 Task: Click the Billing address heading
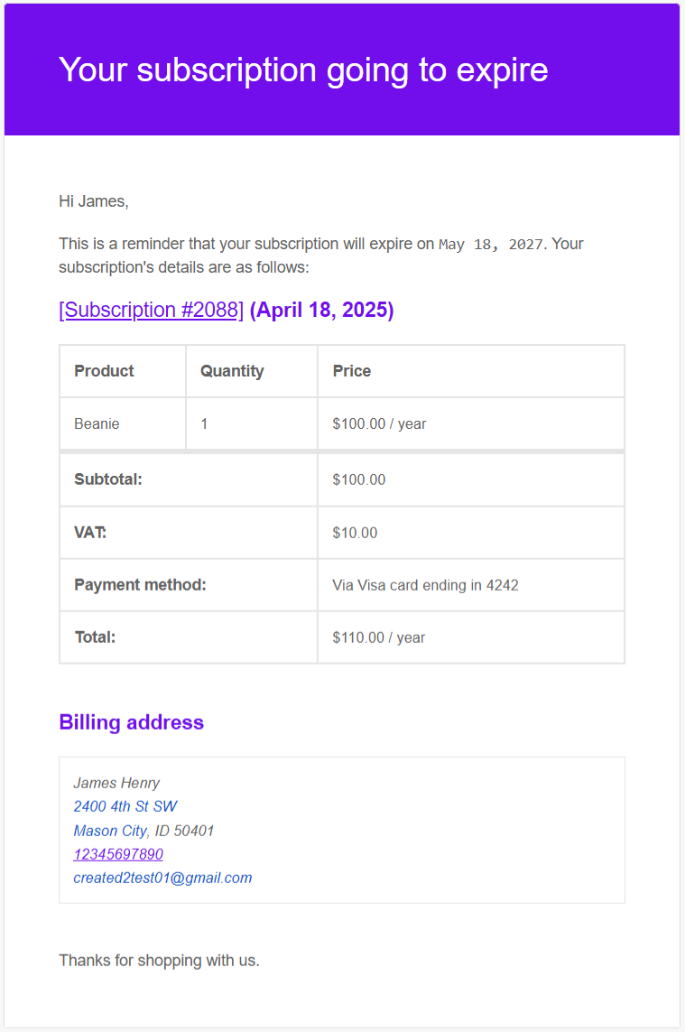coord(132,722)
